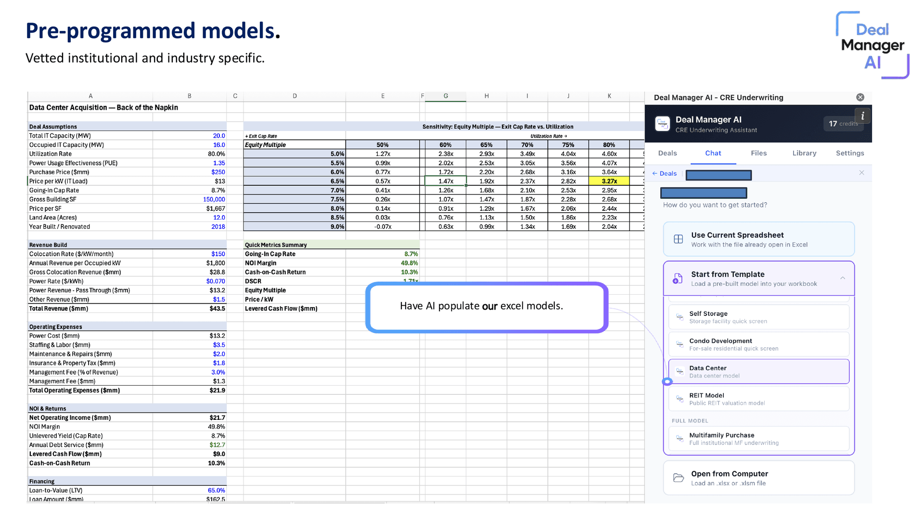This screenshot has width=924, height=520.
Task: Select the Chat tab
Action: (713, 153)
